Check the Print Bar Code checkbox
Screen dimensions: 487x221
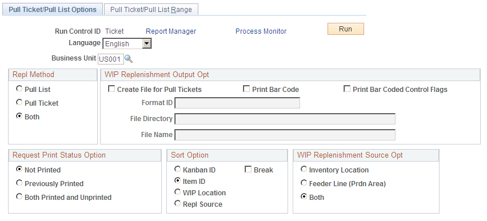point(246,89)
